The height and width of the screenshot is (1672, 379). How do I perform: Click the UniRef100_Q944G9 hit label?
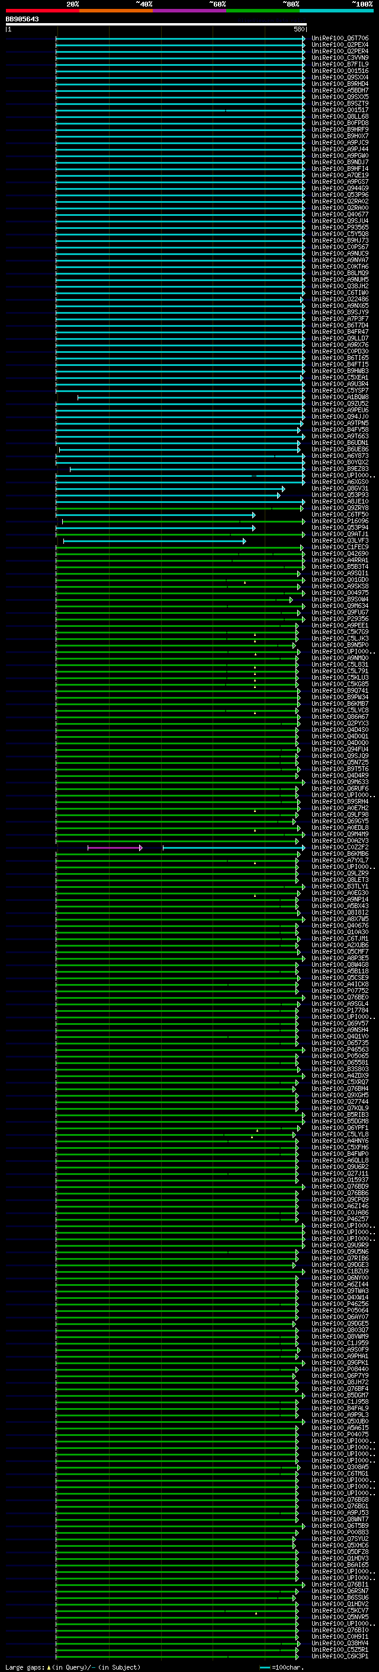(x=339, y=188)
